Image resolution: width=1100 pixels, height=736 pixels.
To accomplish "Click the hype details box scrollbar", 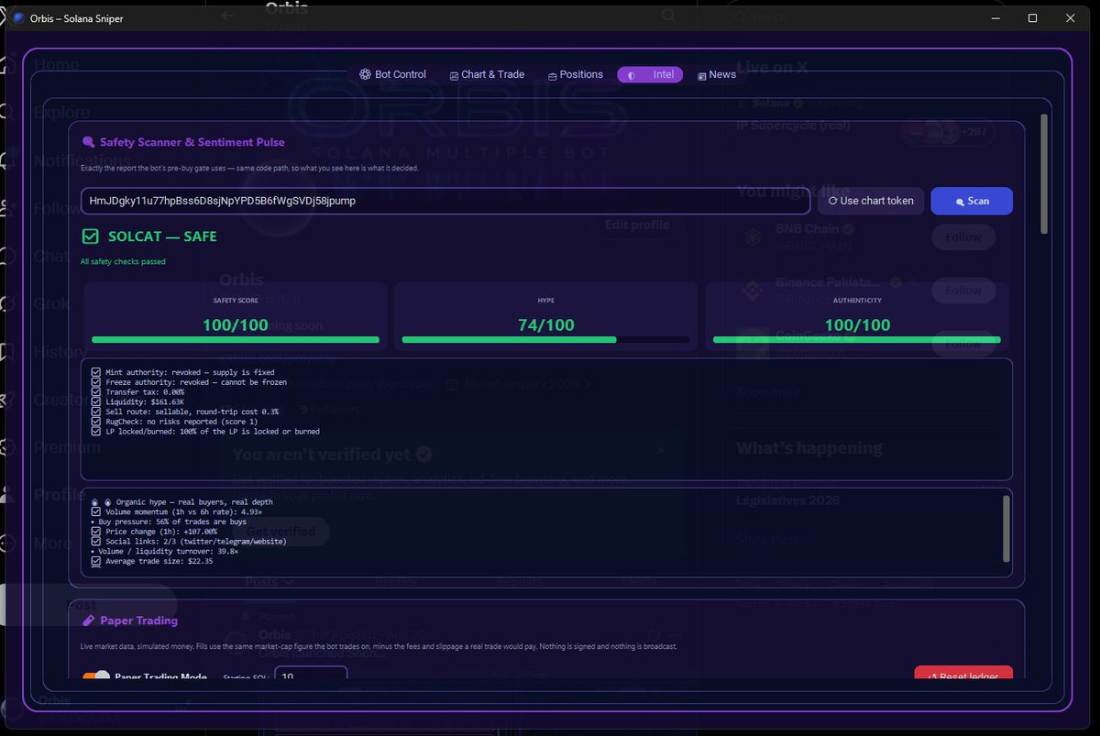I will (x=1006, y=528).
